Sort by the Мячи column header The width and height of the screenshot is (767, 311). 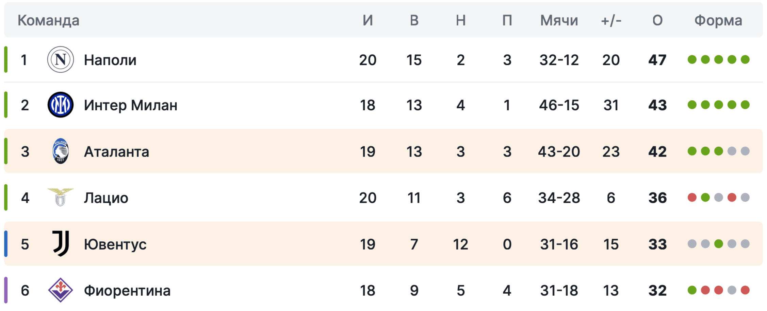pos(559,20)
